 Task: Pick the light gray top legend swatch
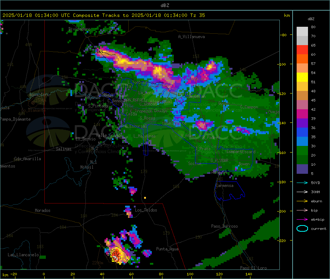click(302, 32)
